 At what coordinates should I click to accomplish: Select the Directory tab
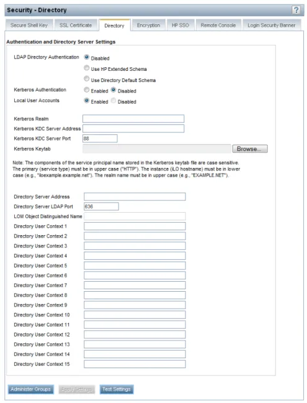(x=114, y=25)
